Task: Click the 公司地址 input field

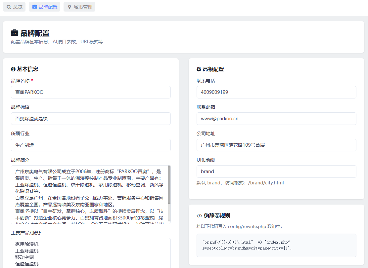Action: click(276, 145)
